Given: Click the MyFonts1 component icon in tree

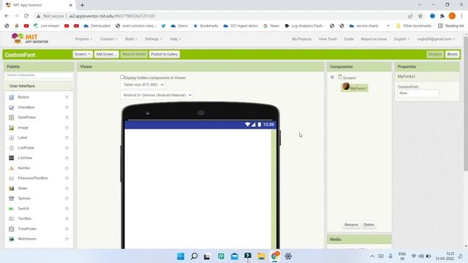Looking at the screenshot, I should pos(346,87).
